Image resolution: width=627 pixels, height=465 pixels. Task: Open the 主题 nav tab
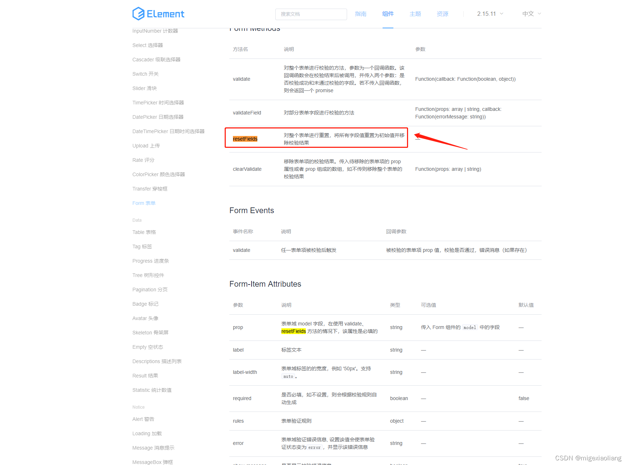[415, 14]
